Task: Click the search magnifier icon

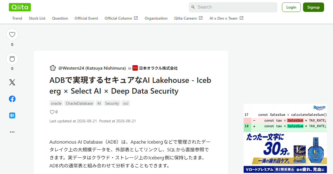Action: (193, 7)
